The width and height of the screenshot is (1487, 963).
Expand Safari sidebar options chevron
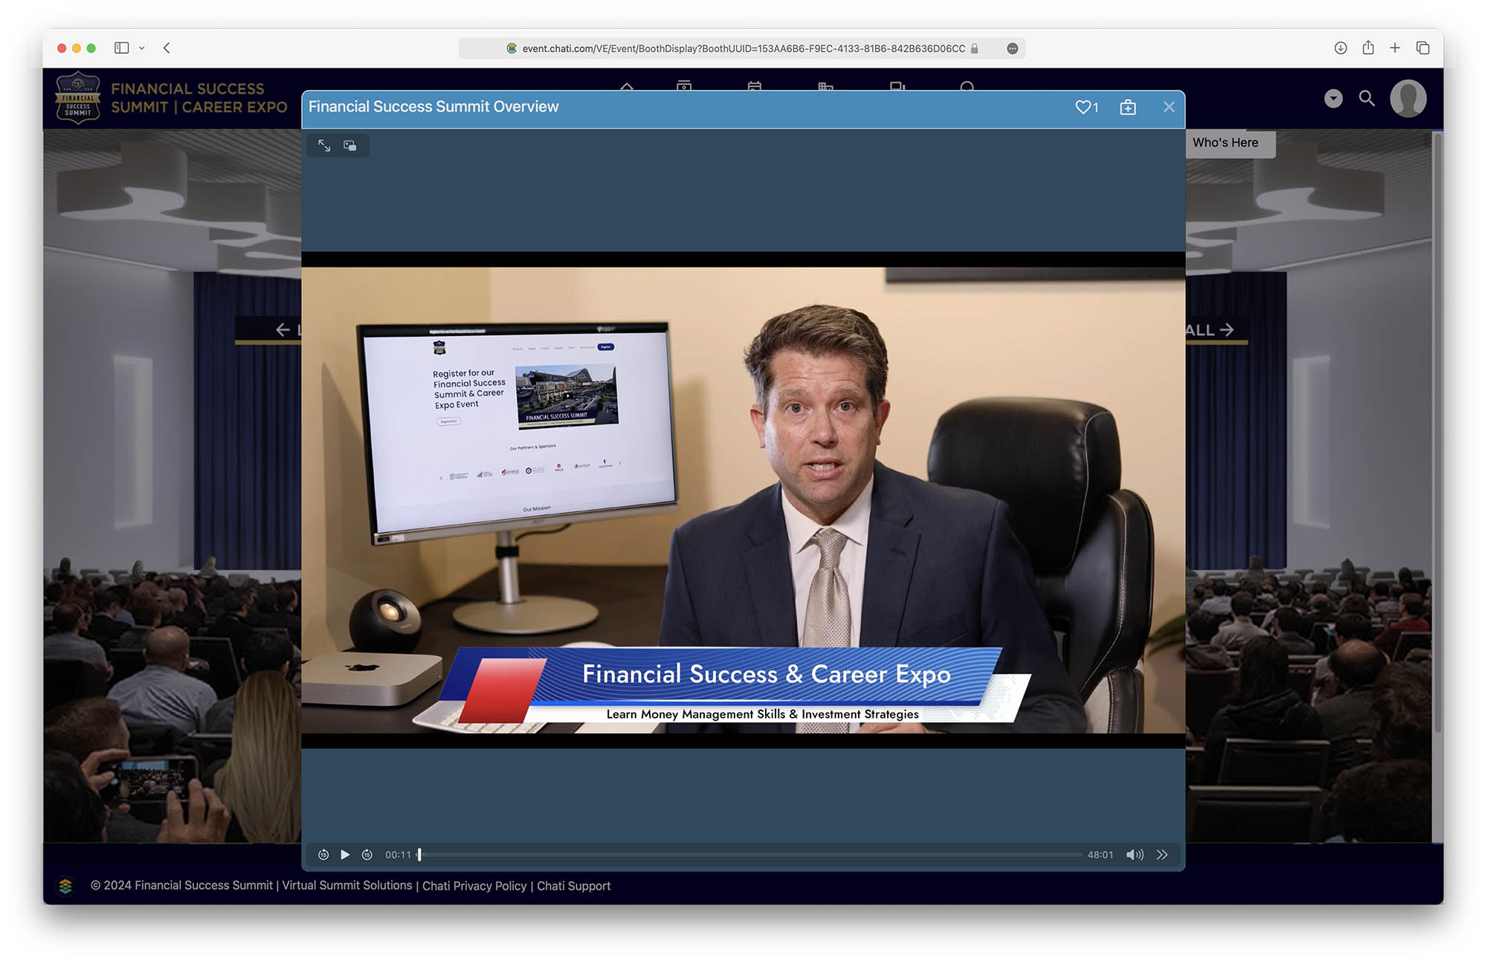(x=142, y=48)
